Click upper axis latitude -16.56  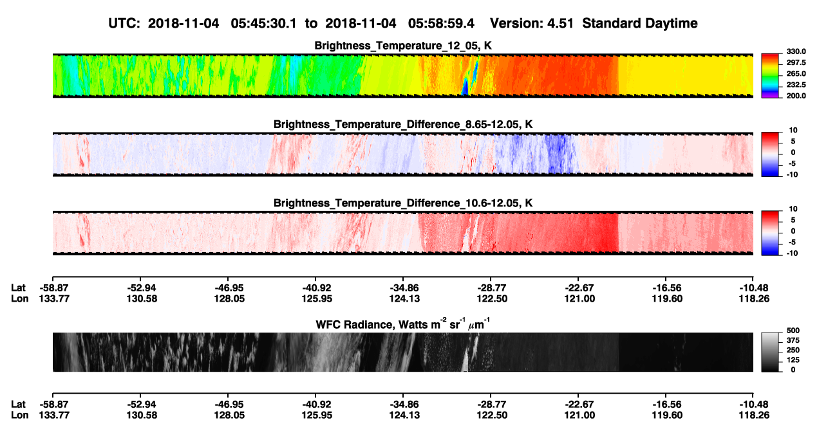point(666,288)
